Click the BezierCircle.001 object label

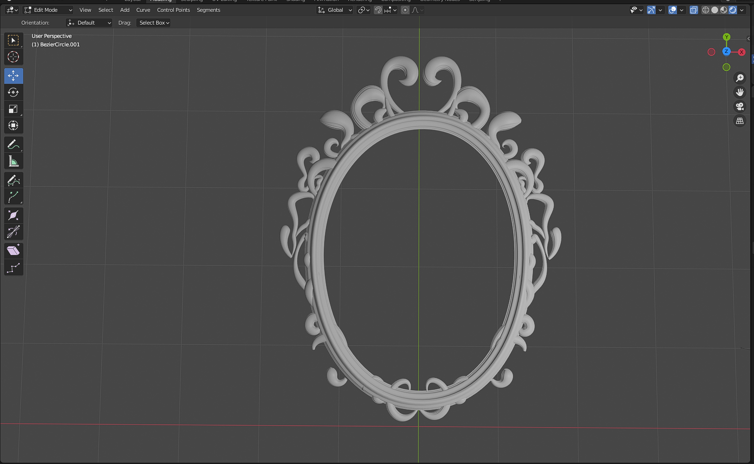click(56, 44)
